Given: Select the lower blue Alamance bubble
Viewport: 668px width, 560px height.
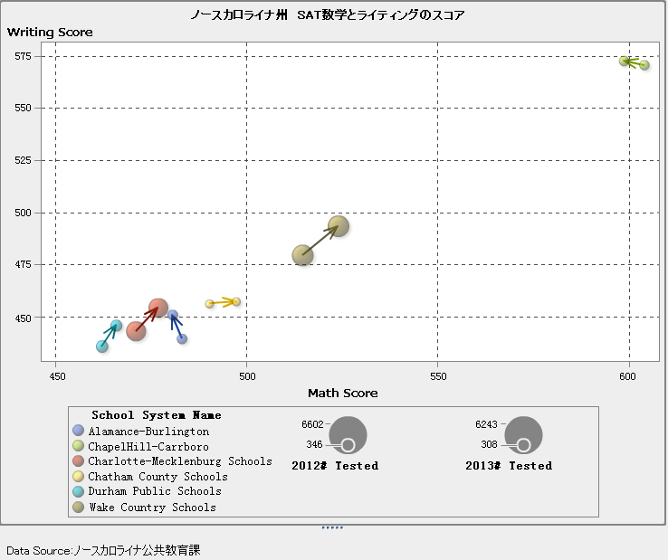Looking at the screenshot, I should (x=182, y=339).
